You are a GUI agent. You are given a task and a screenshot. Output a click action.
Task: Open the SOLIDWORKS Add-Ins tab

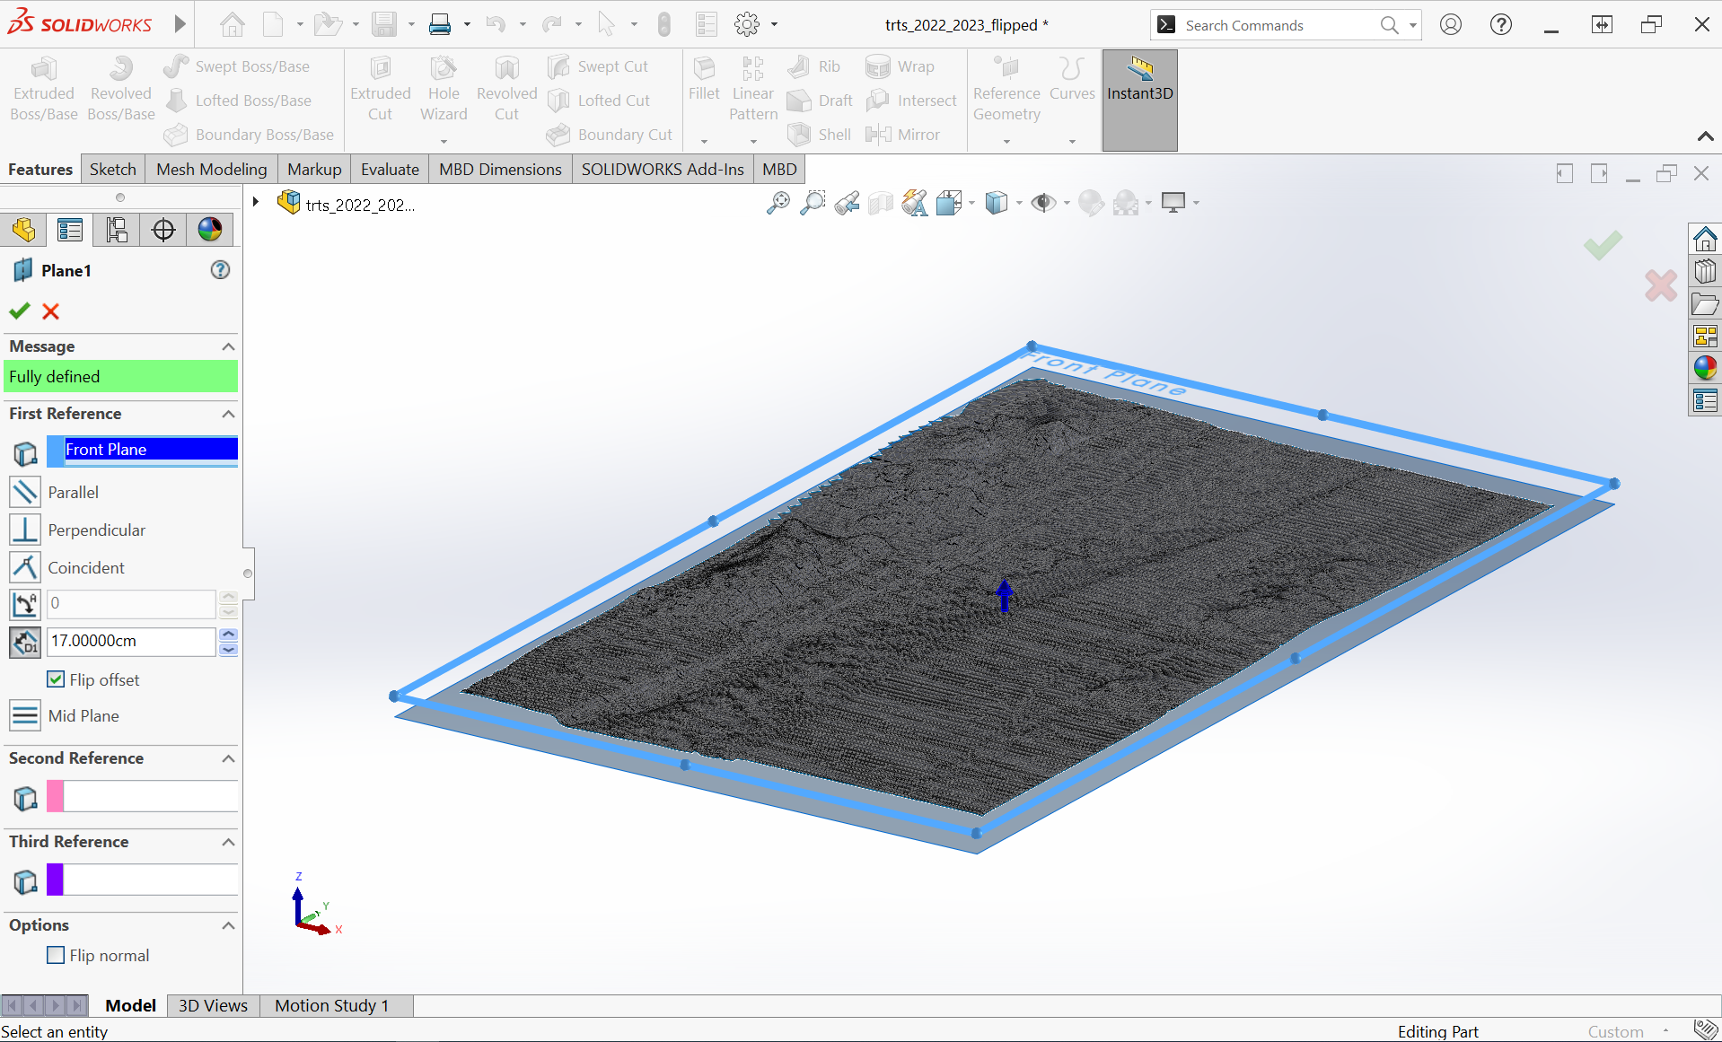663,169
